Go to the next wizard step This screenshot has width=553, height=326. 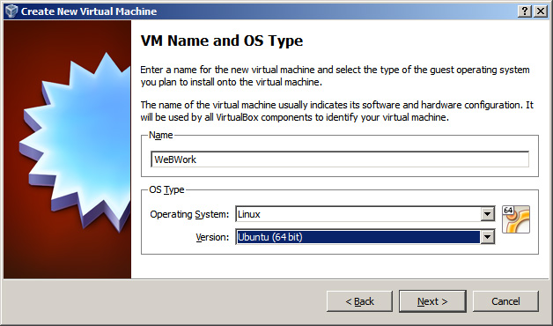pos(432,301)
